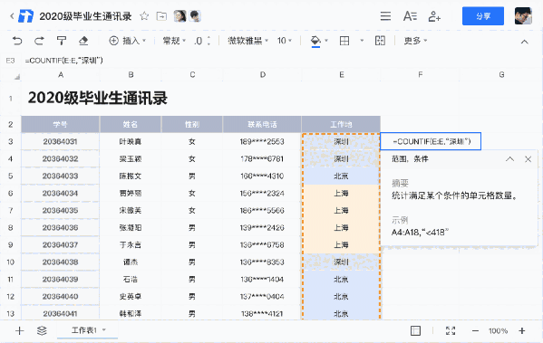
Task: Click the formula bar COUNTIF text
Action: click(x=64, y=61)
